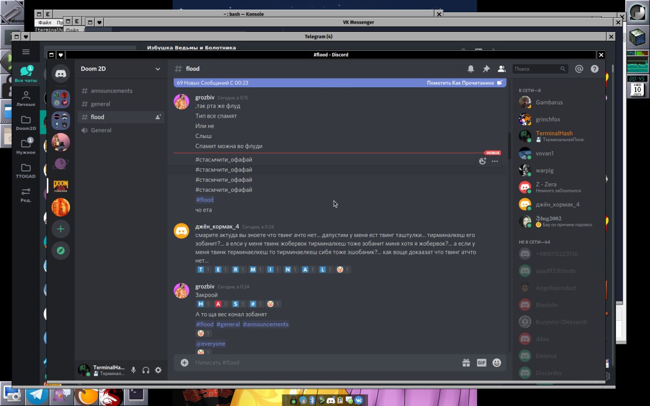Select general text channel
The width and height of the screenshot is (650, 406).
point(121,104)
